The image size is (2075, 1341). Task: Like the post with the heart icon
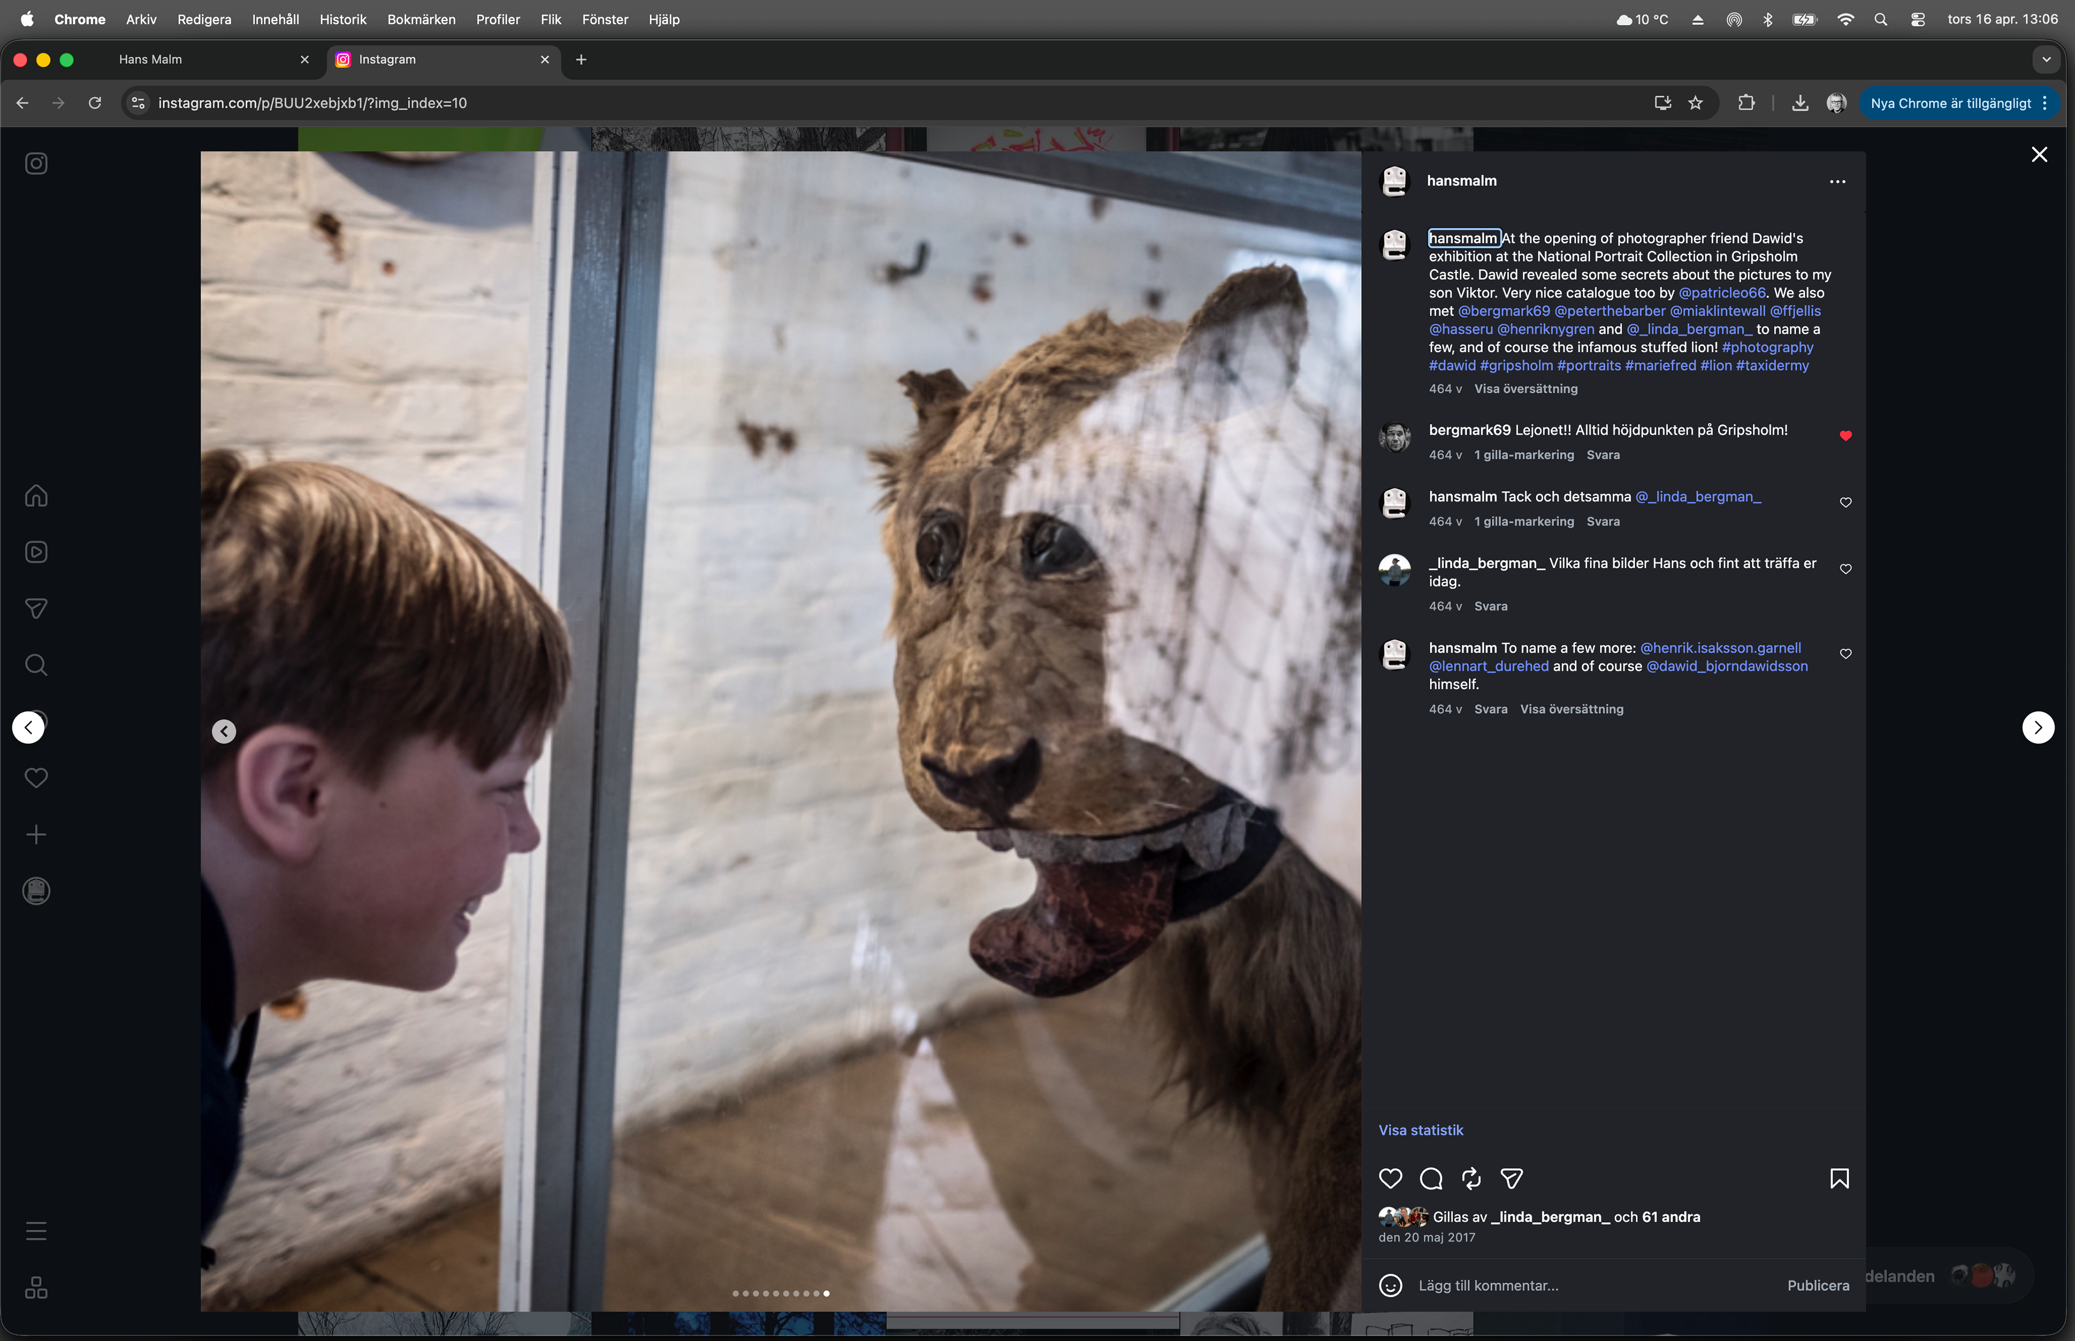point(1390,1178)
